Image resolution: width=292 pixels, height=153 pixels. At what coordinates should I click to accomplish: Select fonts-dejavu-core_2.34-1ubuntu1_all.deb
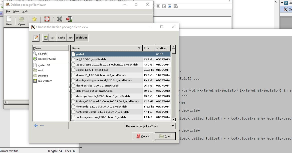[120, 117]
